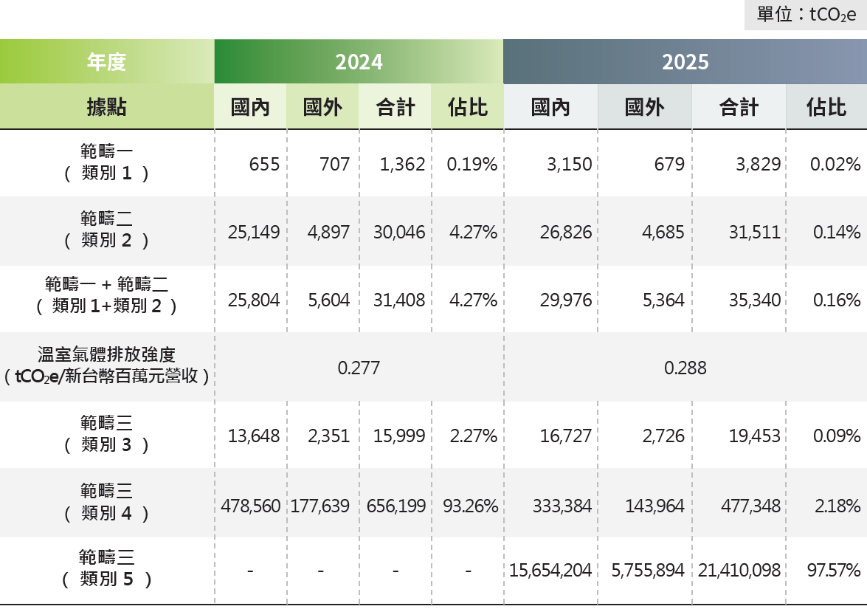This screenshot has width=867, height=609.
Task: Click the value 16,727
Action: 566,436
